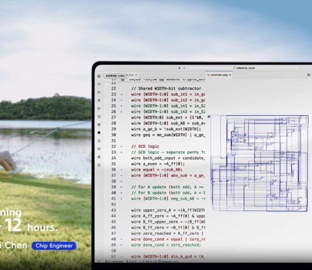Close the schematic.png tab
Screen dimensions: 312x270
click(230, 75)
